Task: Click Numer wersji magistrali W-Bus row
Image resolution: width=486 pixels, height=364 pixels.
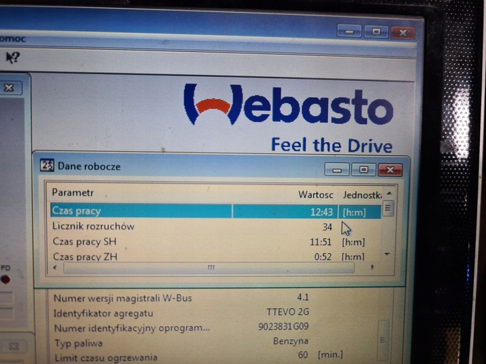Action: pyautogui.click(x=182, y=298)
